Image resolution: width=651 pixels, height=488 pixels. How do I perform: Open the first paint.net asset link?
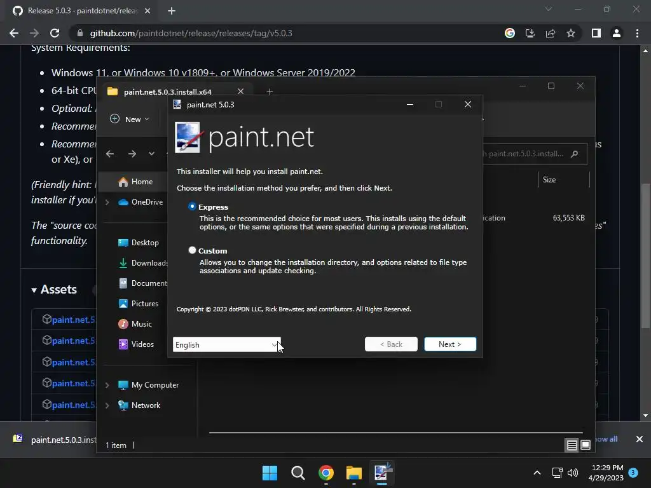[x=74, y=320]
